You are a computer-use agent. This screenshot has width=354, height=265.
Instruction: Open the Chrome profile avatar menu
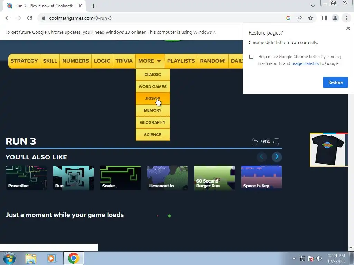(335, 18)
